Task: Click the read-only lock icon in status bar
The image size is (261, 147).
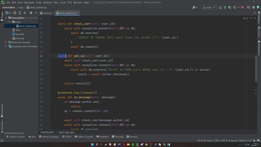Action: (254, 140)
